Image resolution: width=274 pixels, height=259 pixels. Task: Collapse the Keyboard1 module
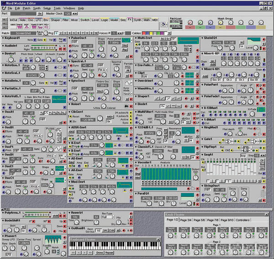(x=3, y=38)
